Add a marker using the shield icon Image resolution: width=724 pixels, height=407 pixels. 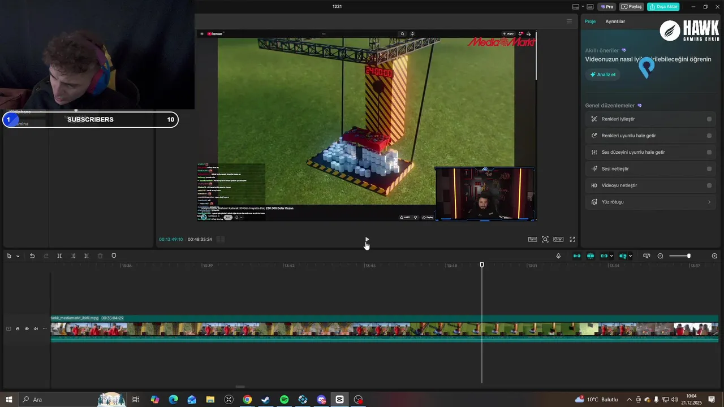coord(114,256)
